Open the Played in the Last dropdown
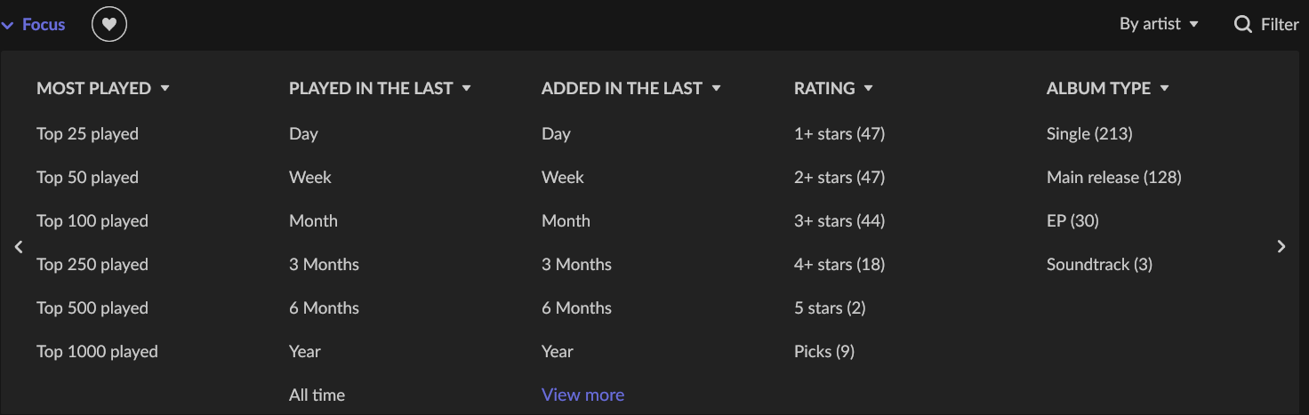The width and height of the screenshot is (1309, 415). pos(380,88)
